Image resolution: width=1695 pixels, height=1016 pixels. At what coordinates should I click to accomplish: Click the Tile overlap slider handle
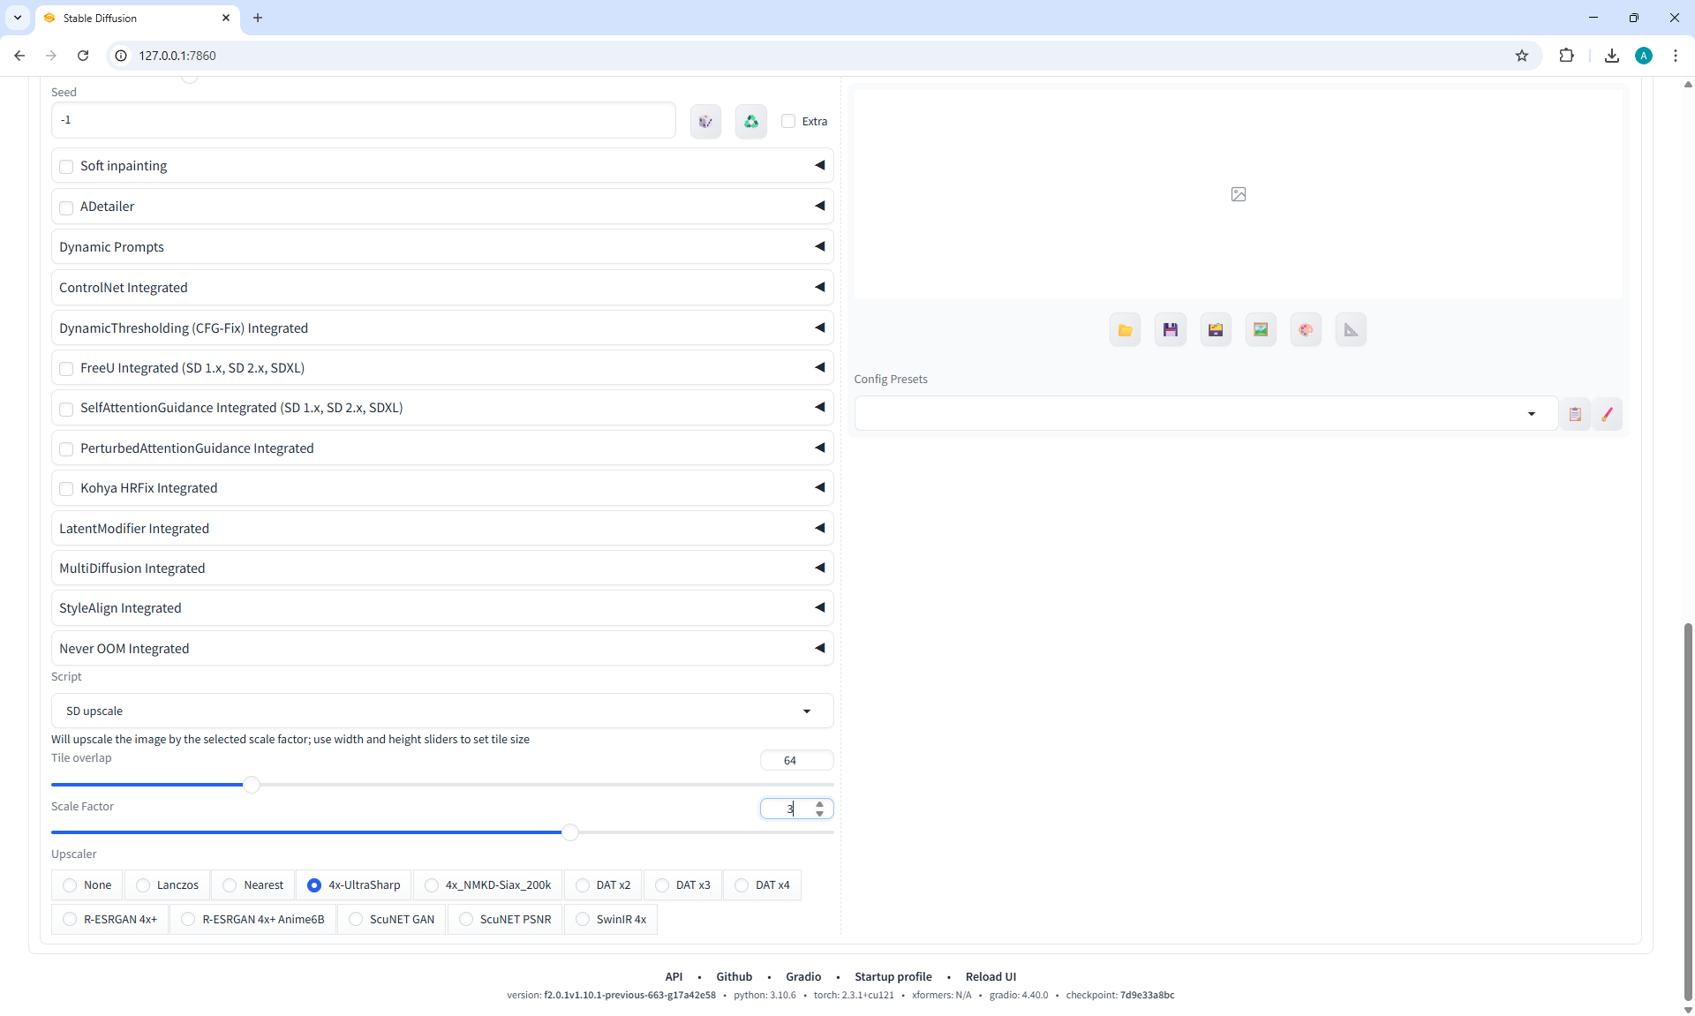(252, 785)
